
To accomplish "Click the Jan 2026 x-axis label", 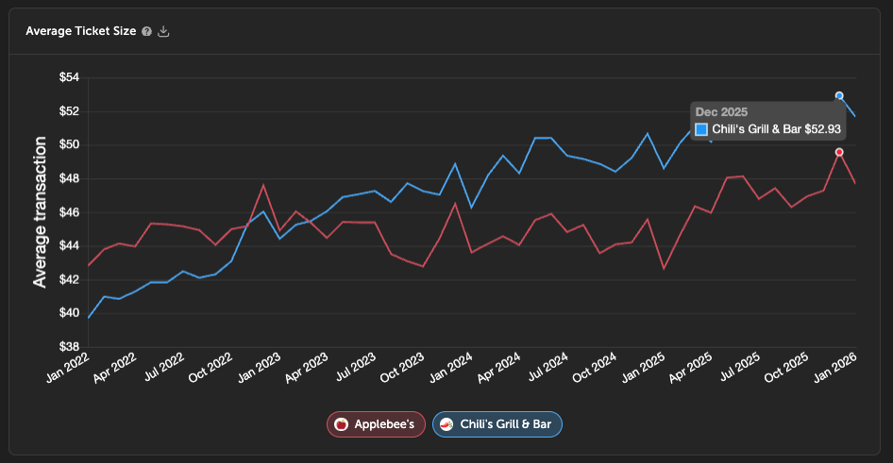I will 835,368.
